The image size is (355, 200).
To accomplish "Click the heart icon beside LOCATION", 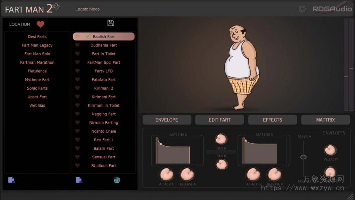I will (41, 24).
